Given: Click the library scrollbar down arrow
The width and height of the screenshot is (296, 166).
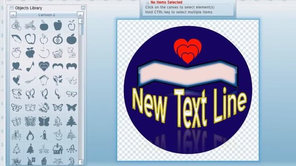Looking at the screenshot, I should (81, 162).
